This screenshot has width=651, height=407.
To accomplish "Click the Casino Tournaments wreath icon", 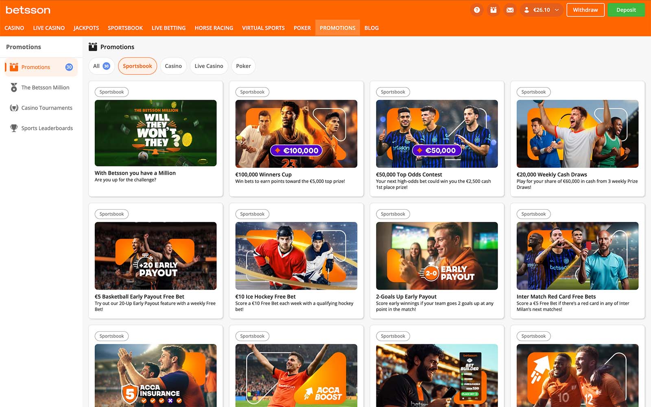I will point(14,108).
